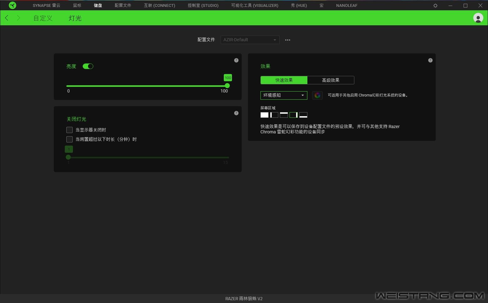Select left edge screen zone icon
This screenshot has height=303, width=488.
[x=274, y=115]
